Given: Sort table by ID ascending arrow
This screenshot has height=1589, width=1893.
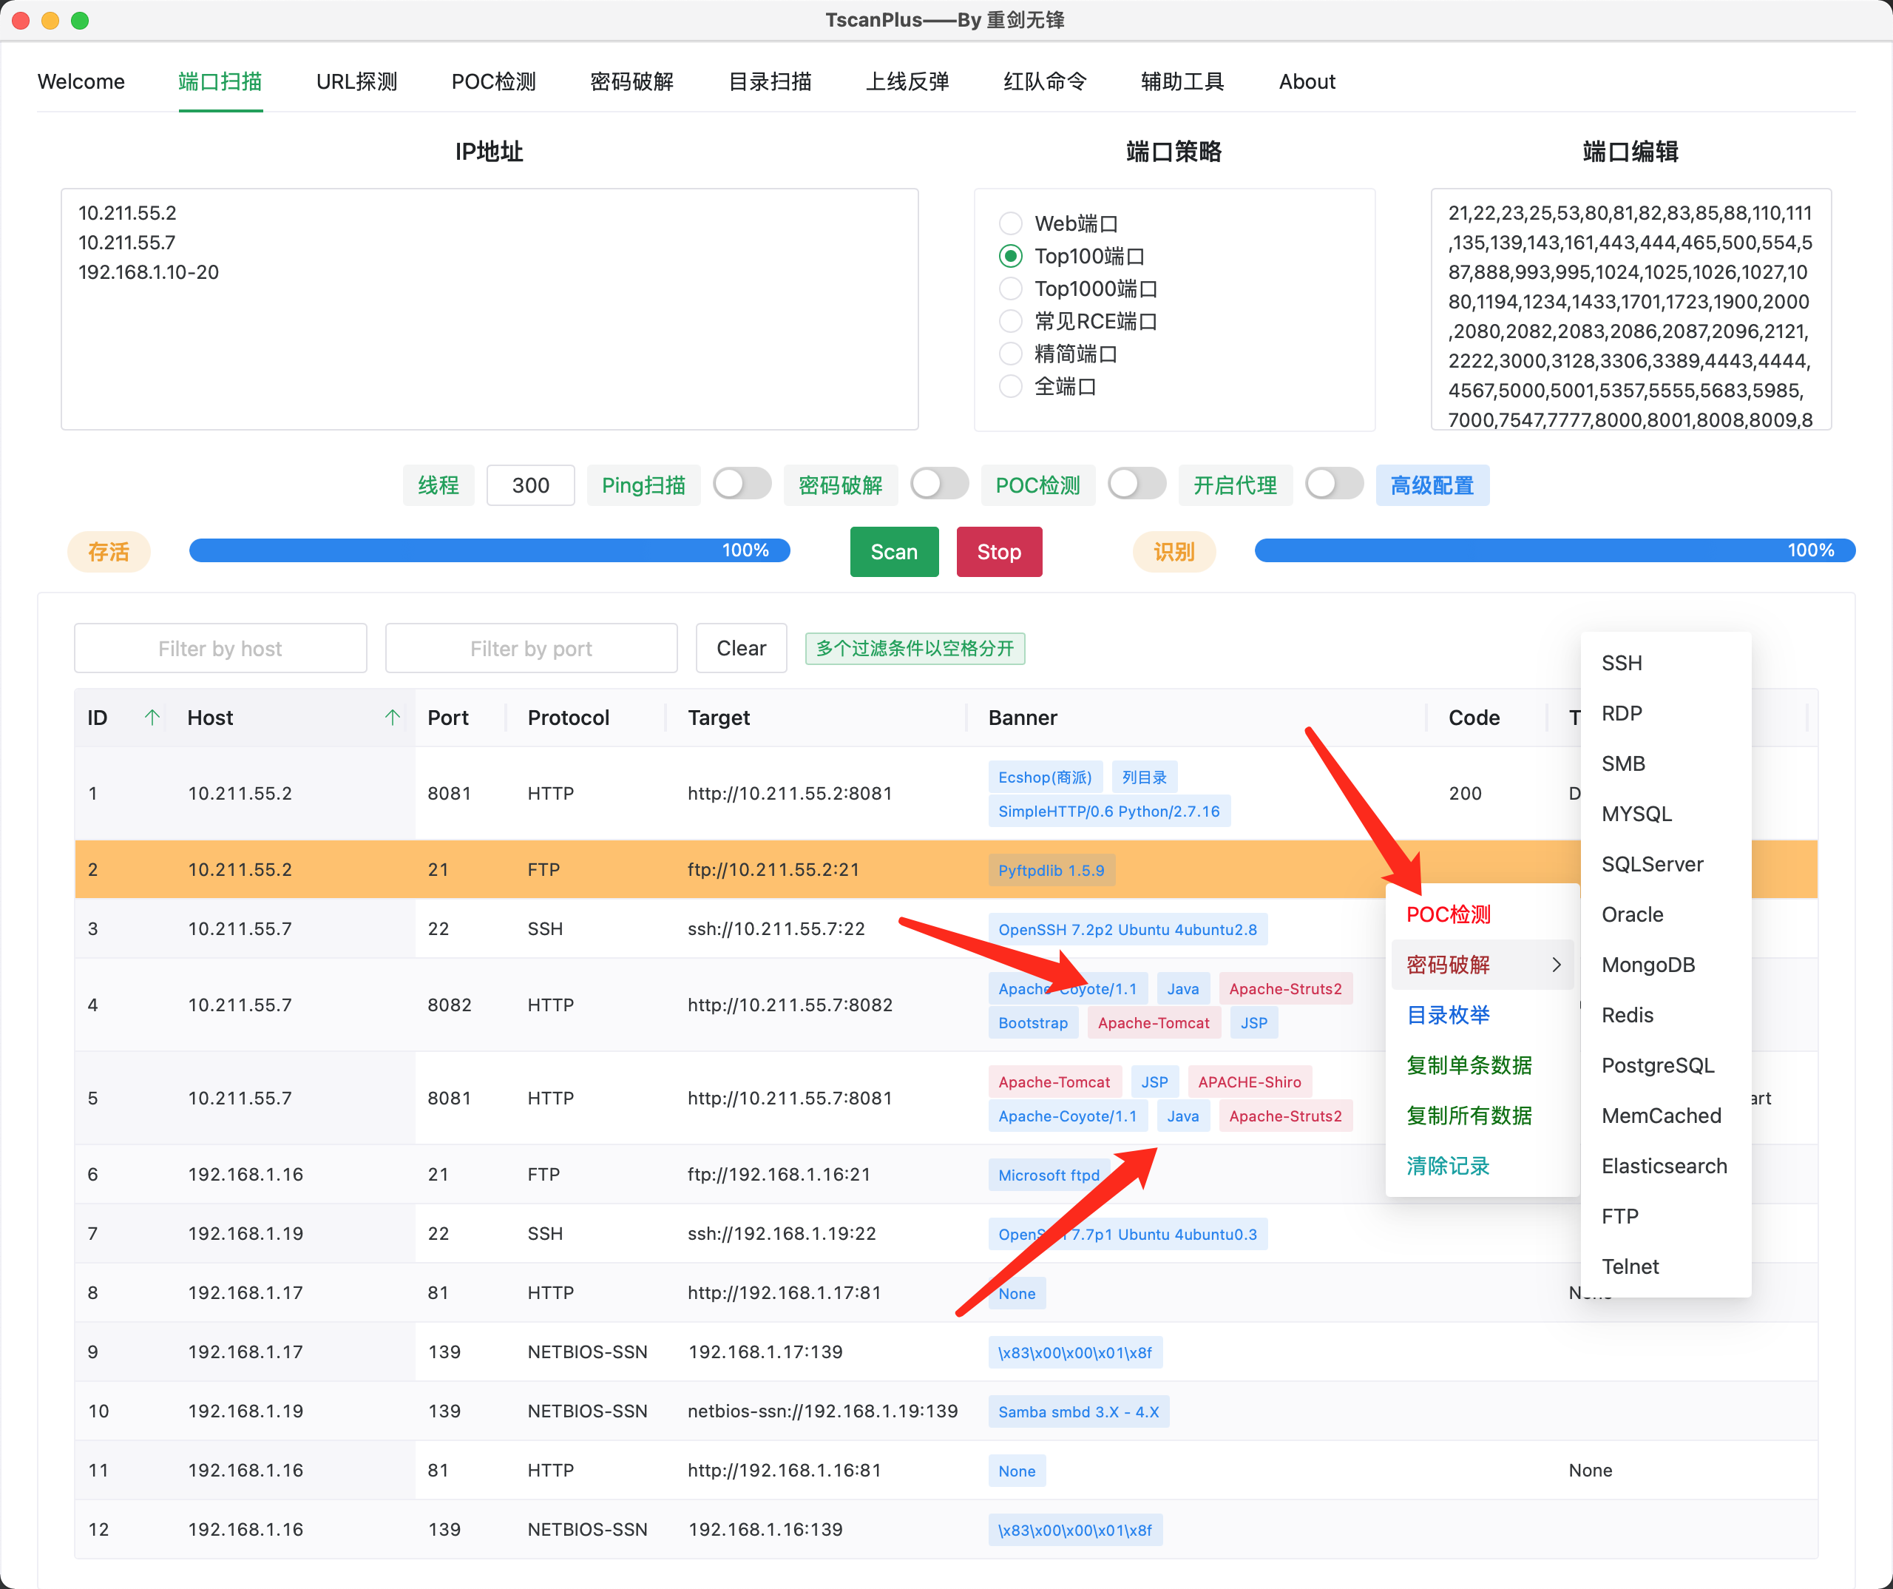Looking at the screenshot, I should [152, 718].
